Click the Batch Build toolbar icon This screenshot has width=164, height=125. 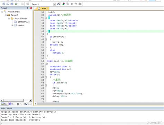tap(16, 4)
